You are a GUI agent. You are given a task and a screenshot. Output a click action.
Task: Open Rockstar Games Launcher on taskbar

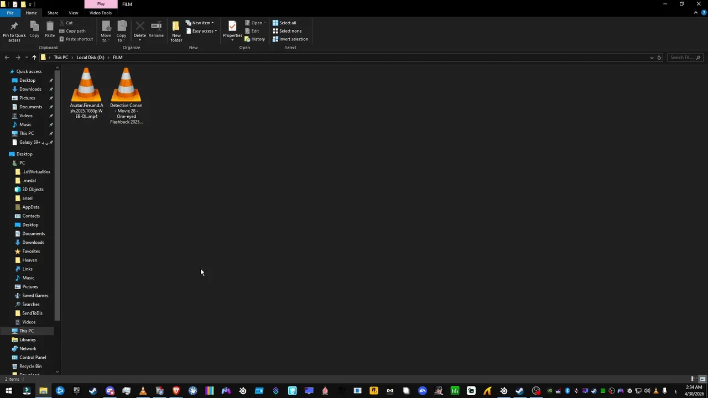[373, 391]
